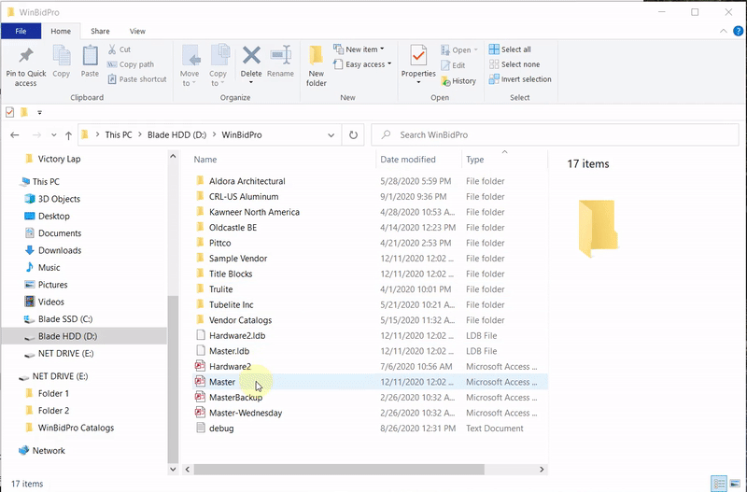Open address bar history dropdown chevron
The height and width of the screenshot is (492, 747).
coord(331,135)
